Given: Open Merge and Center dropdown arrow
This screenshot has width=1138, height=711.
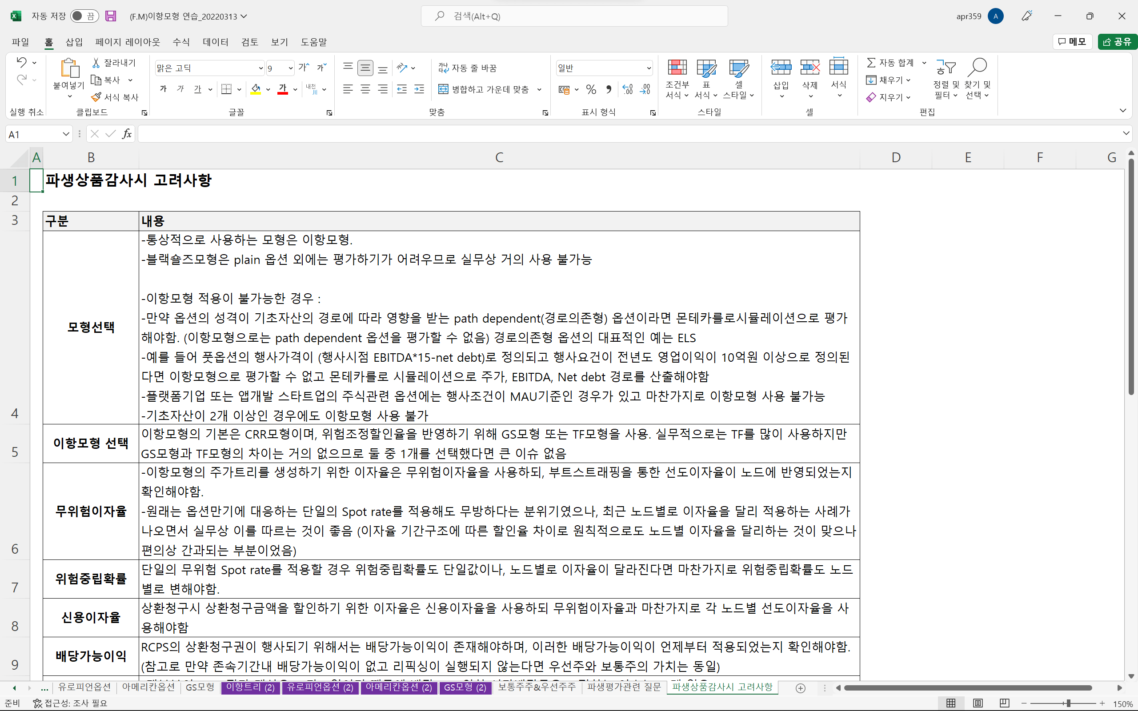Looking at the screenshot, I should coord(539,89).
